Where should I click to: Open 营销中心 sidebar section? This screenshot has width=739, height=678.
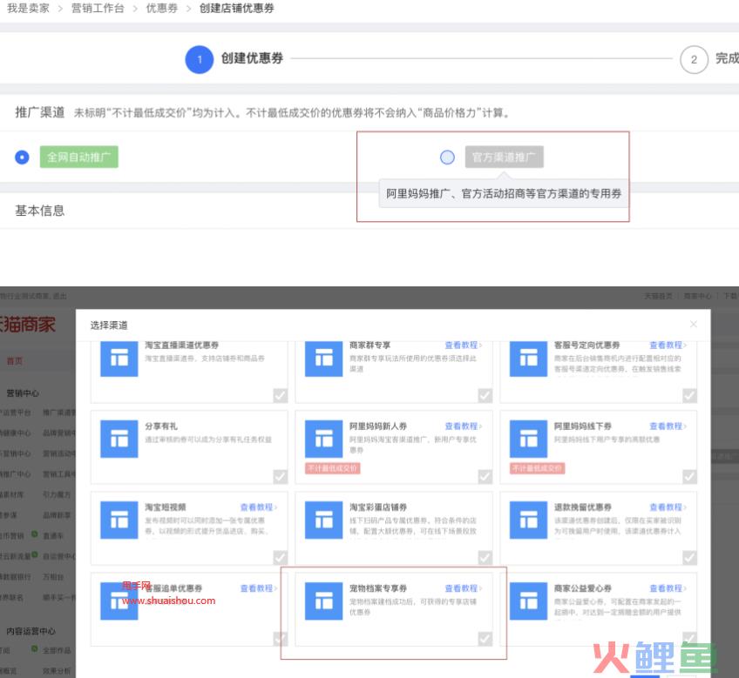coord(23,393)
